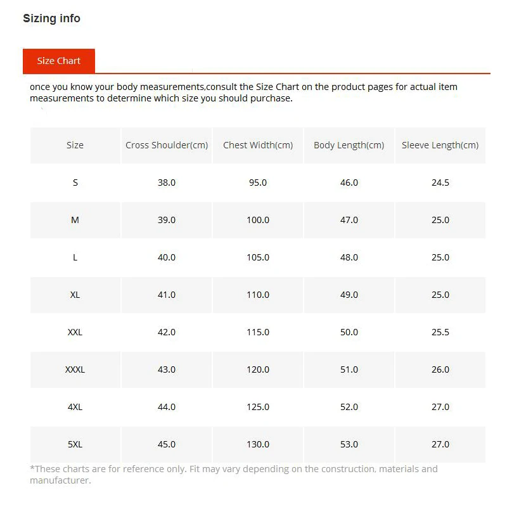This screenshot has width=507, height=507.
Task: Click the 130.0 chest width value
Action: click(258, 444)
